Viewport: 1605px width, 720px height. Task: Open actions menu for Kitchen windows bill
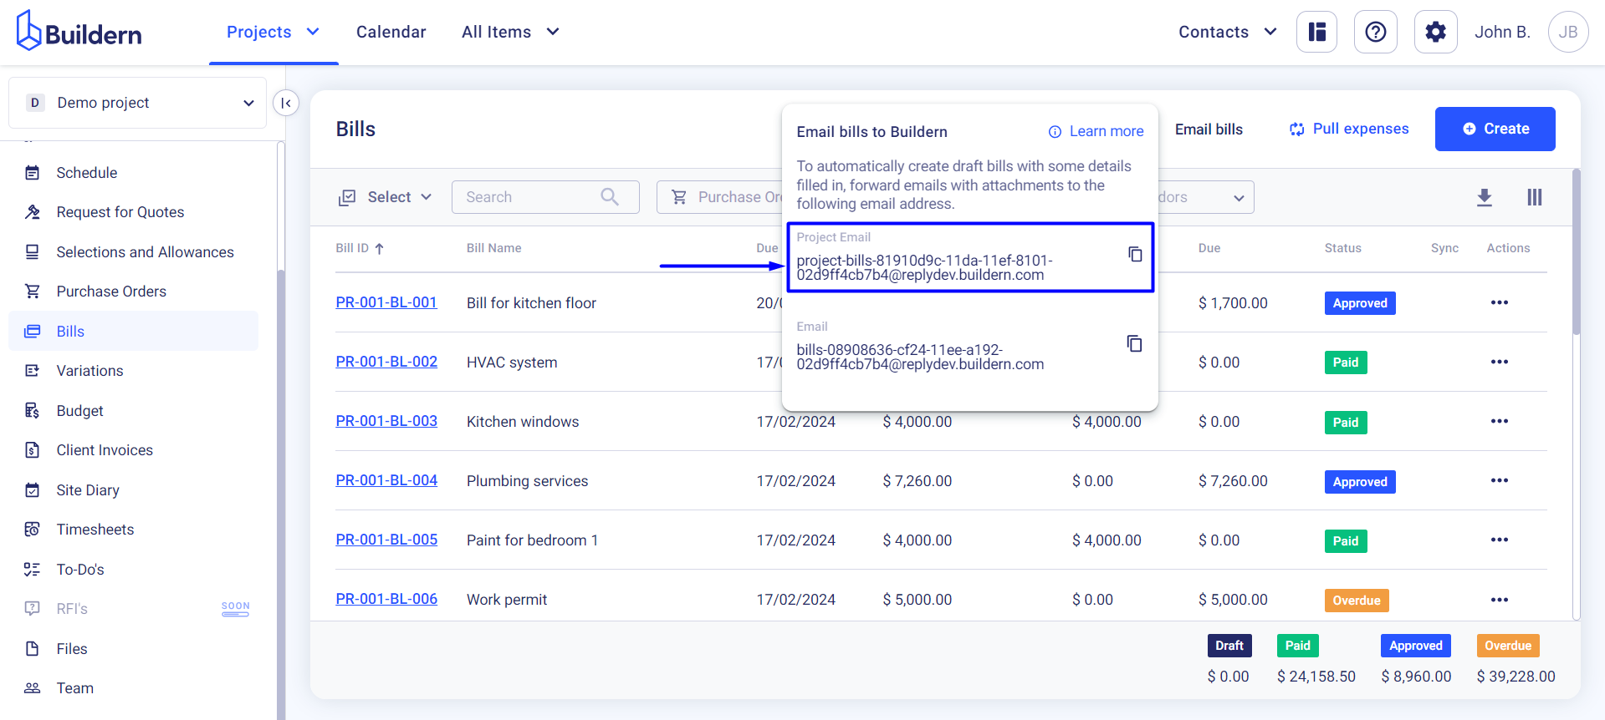[1500, 421]
